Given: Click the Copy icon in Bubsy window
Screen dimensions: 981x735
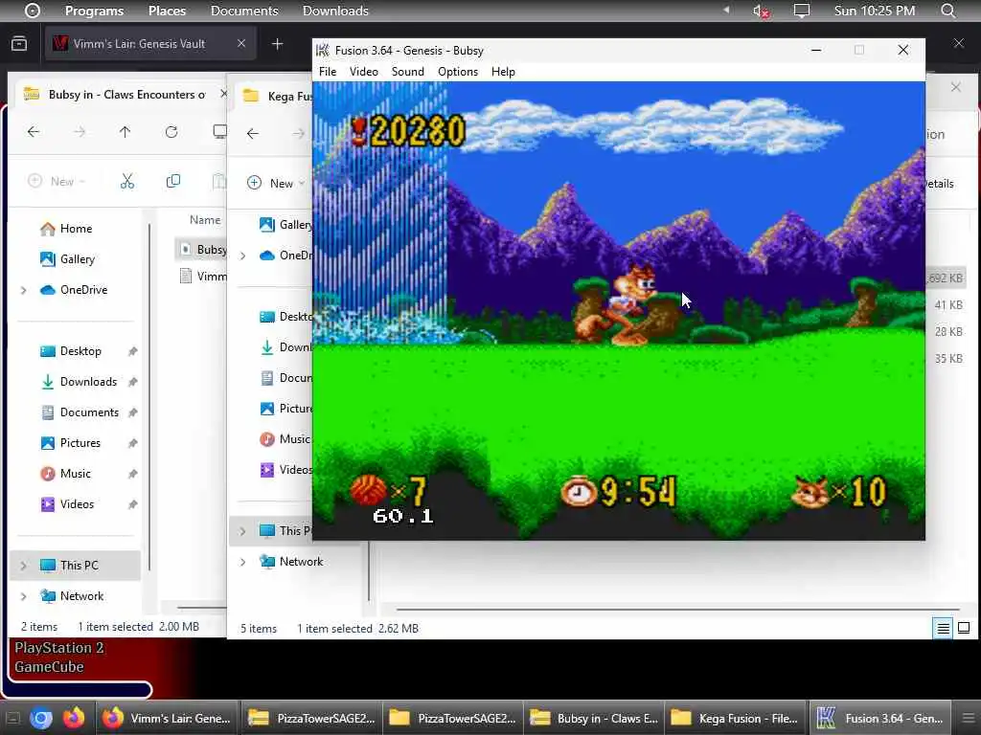Looking at the screenshot, I should 173,181.
